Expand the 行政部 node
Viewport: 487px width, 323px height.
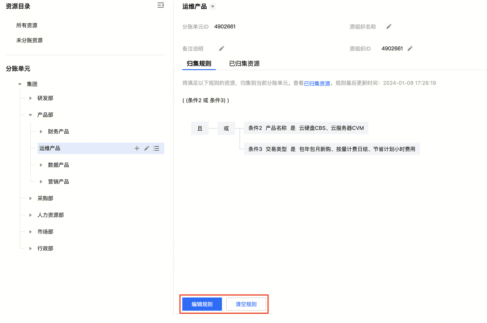click(x=31, y=248)
